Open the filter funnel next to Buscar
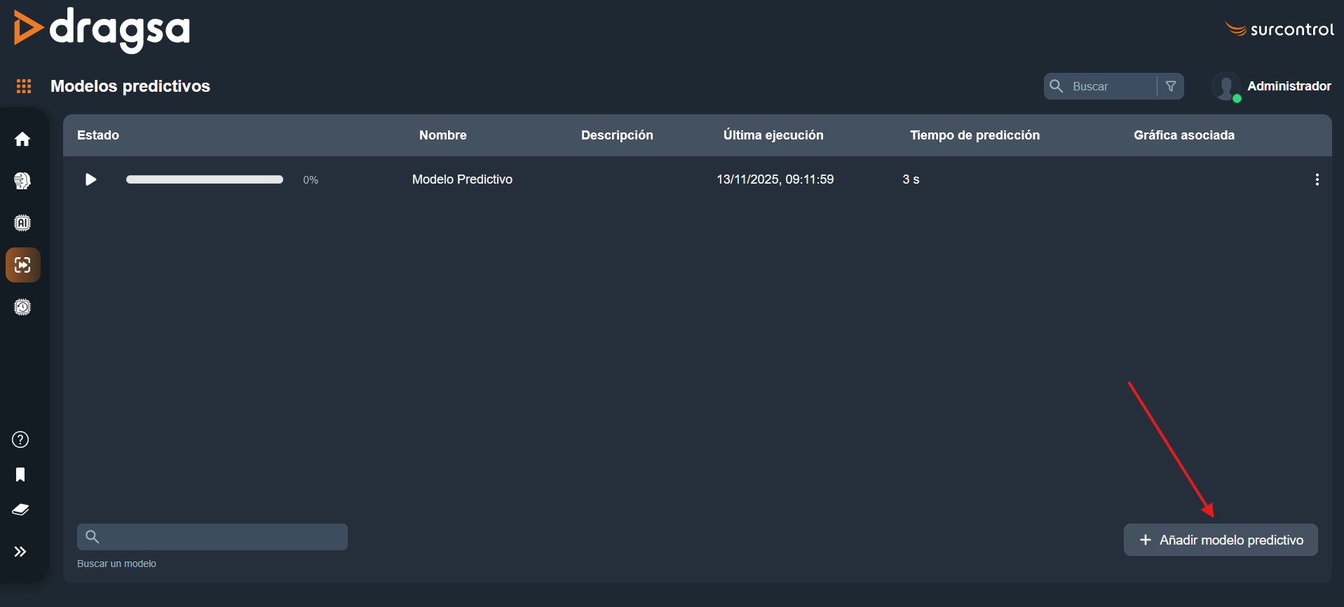The width and height of the screenshot is (1344, 607). click(1170, 86)
